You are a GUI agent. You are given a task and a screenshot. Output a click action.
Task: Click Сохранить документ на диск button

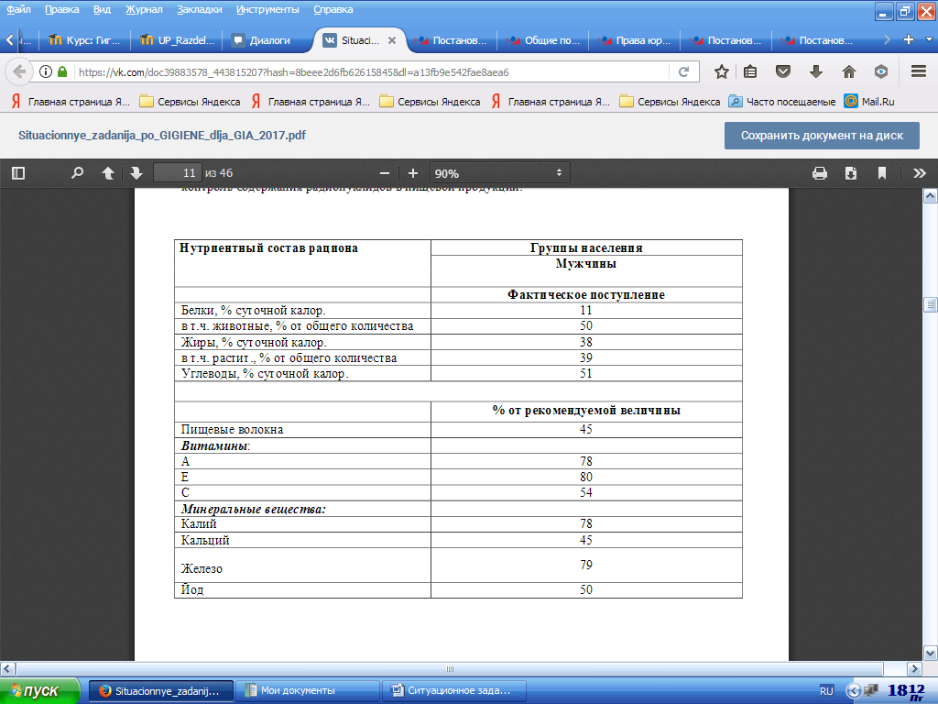(822, 136)
